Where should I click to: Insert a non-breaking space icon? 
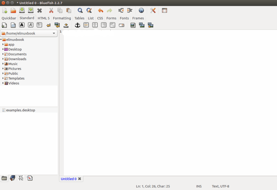66,25
